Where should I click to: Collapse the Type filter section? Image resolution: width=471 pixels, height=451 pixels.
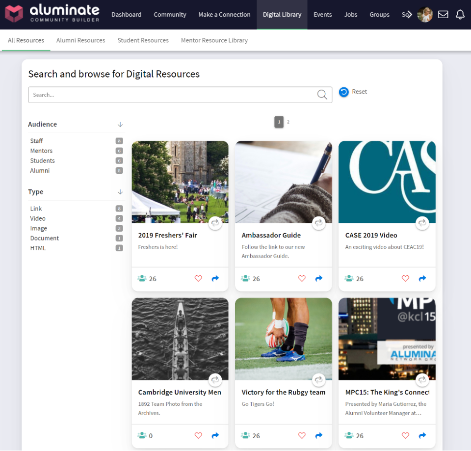point(120,192)
